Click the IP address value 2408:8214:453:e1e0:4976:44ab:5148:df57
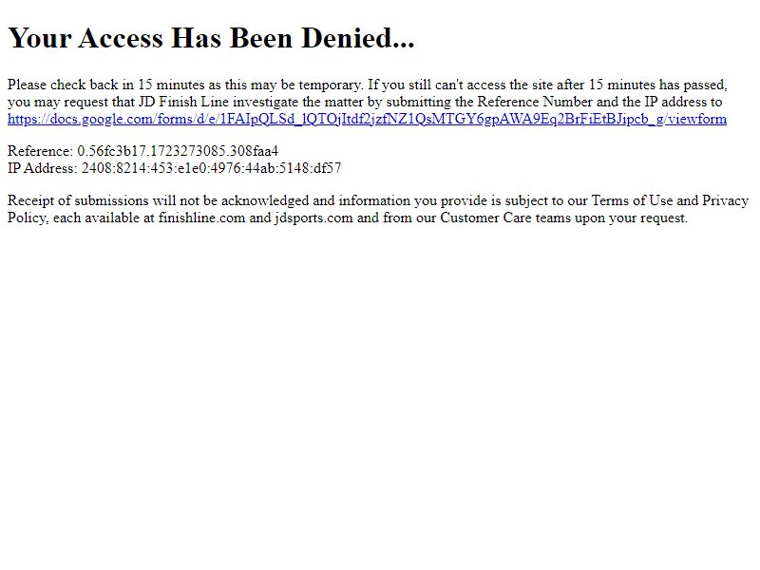The image size is (760, 570). pyautogui.click(x=211, y=168)
